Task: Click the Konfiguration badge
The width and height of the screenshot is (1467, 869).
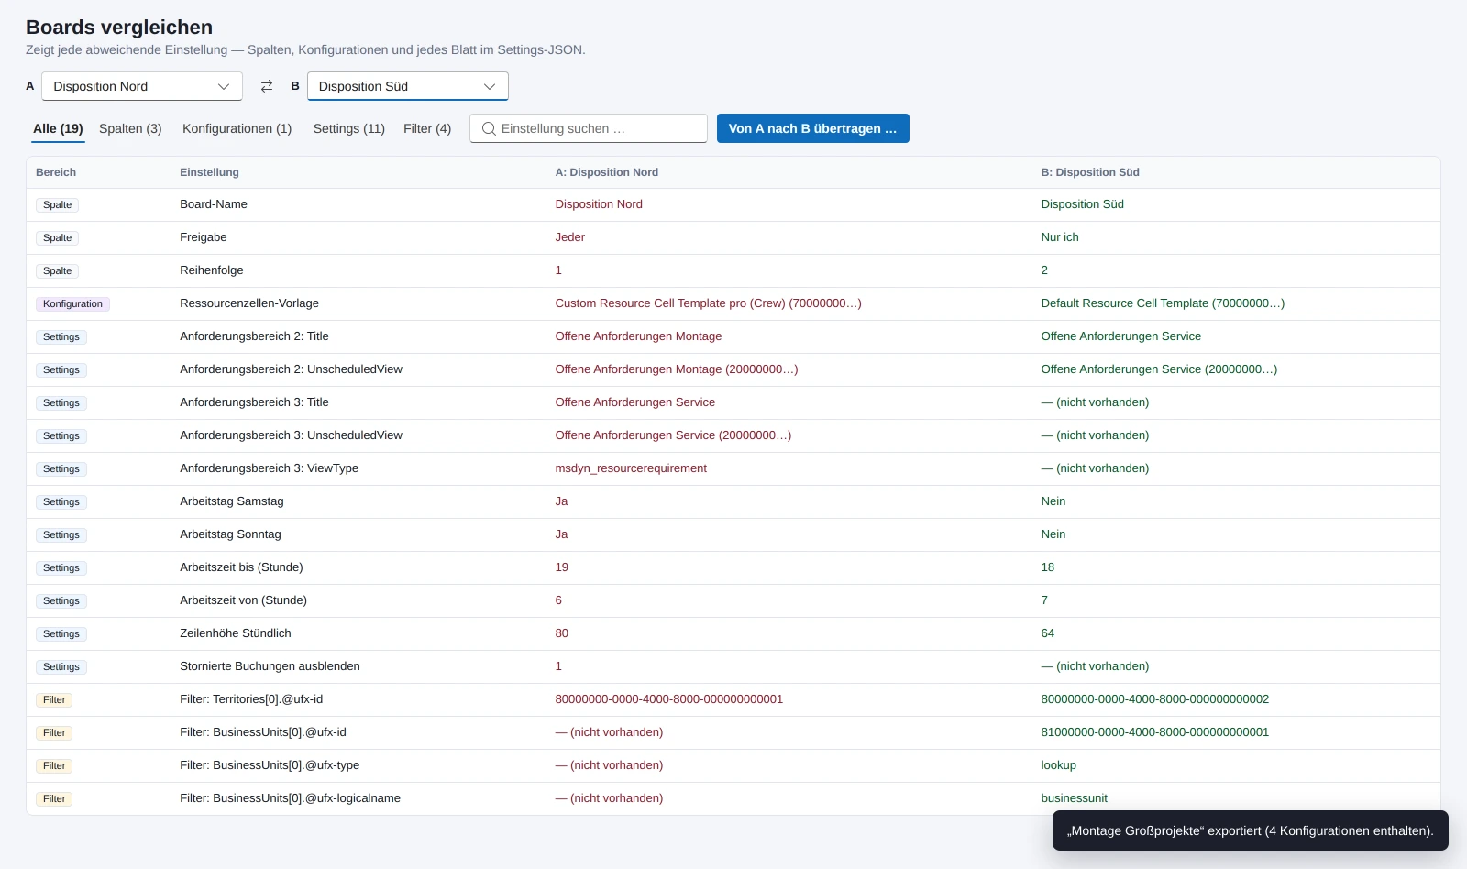Action: (x=72, y=303)
